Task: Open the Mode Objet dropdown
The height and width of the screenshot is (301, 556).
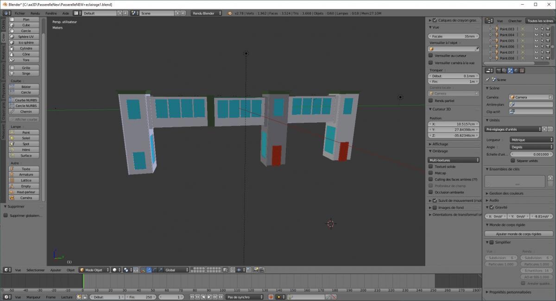Action: (94, 270)
